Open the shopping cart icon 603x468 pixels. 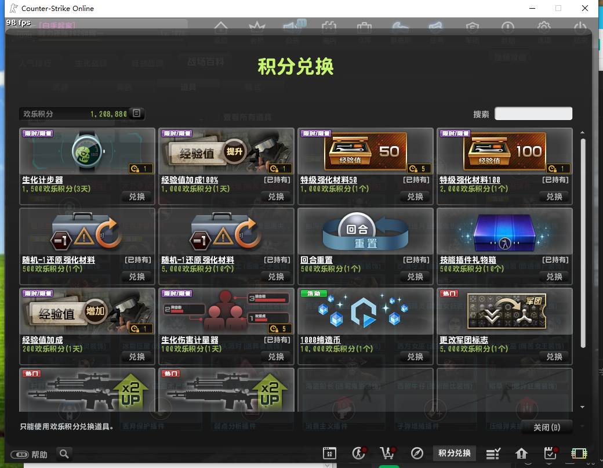click(388, 454)
